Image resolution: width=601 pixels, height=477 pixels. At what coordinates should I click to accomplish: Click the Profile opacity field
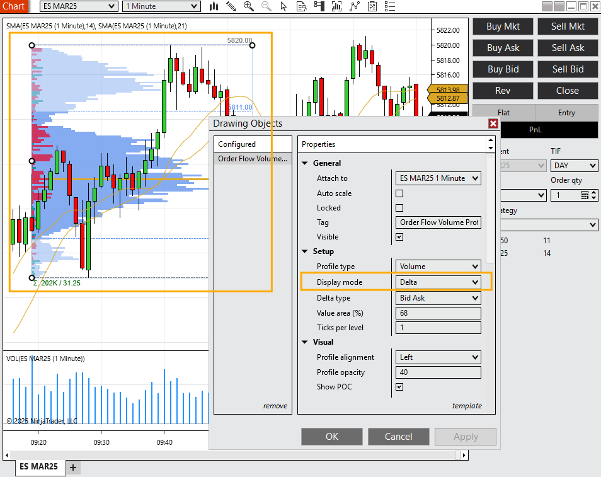(x=438, y=372)
